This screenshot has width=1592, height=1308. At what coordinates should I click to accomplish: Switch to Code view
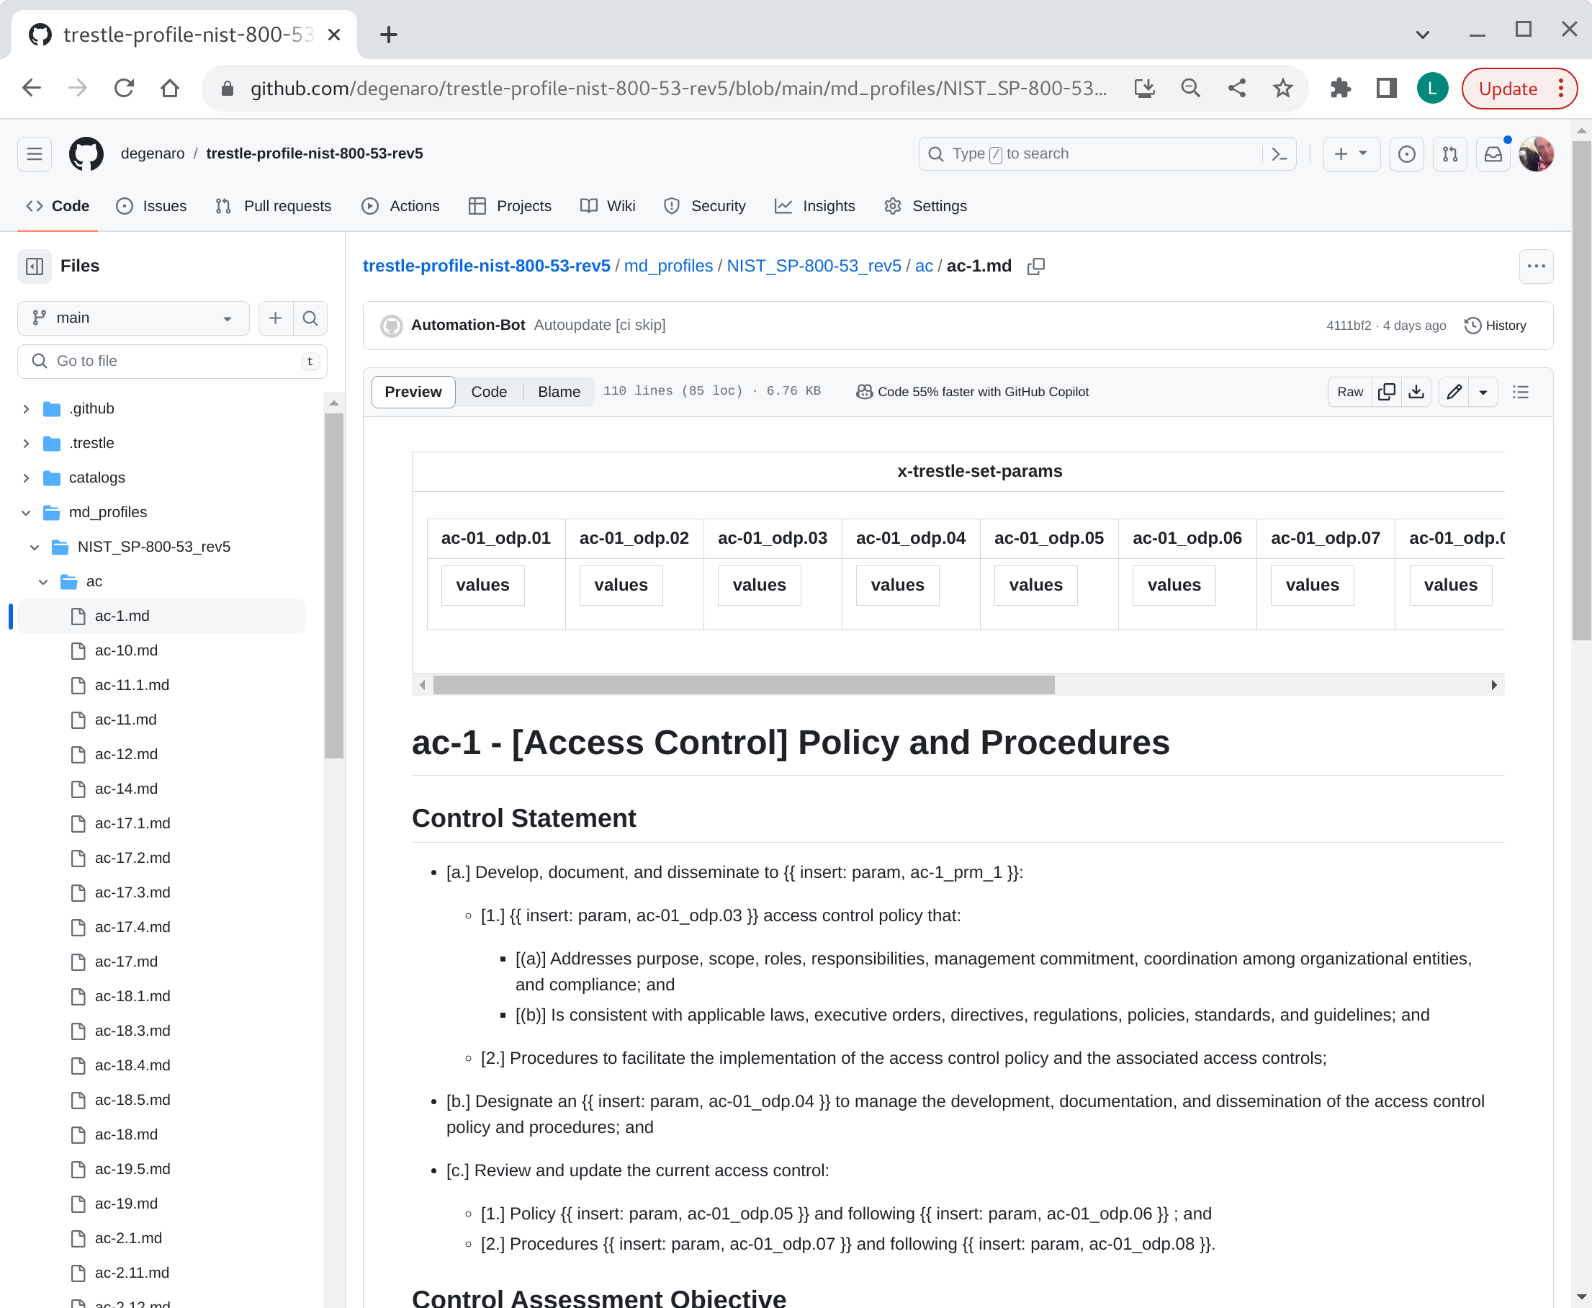click(x=489, y=392)
